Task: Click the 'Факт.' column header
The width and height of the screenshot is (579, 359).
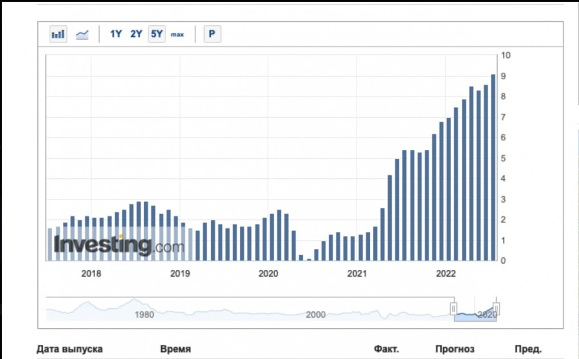Action: pyautogui.click(x=386, y=349)
